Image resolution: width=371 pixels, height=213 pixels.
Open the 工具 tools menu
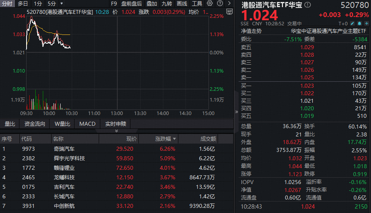point(197,4)
